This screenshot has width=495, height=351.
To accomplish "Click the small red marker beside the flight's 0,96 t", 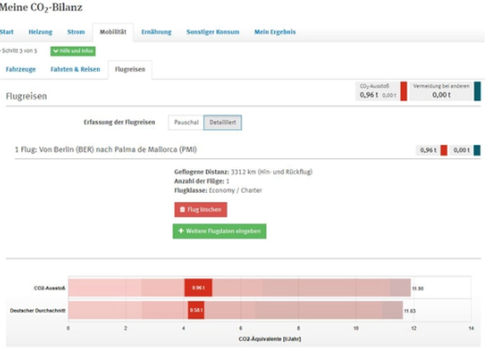I will point(443,150).
